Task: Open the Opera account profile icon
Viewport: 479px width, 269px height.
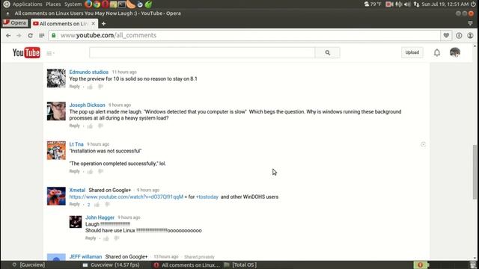Action: point(470,35)
